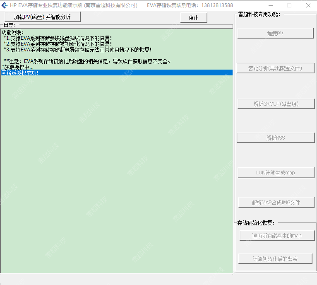Select log line *获取授权中...
The height and width of the screenshot is (285, 317).
(117, 67)
